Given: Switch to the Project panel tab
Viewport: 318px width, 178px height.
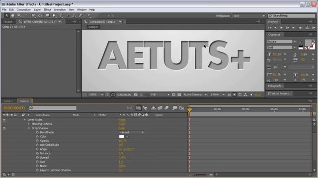Looking at the screenshot, I should 8,22.
